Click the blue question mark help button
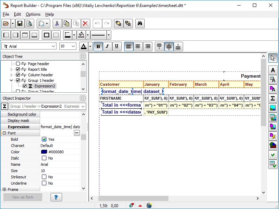The width and height of the screenshot is (279, 209). 56,197
